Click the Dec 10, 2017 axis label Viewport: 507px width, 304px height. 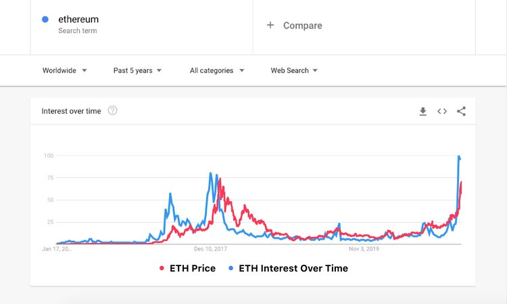click(212, 248)
